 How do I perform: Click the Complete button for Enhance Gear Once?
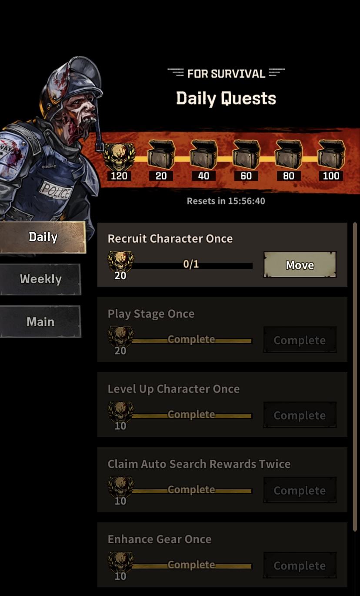tap(300, 566)
